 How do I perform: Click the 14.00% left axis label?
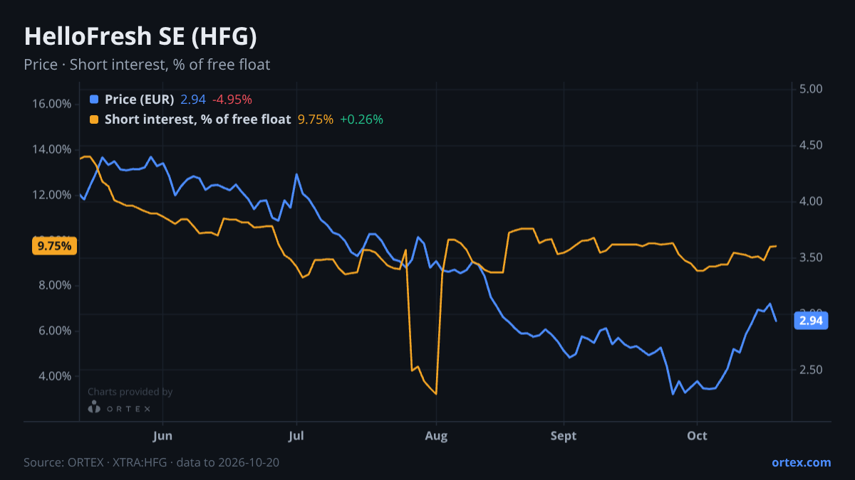53,149
